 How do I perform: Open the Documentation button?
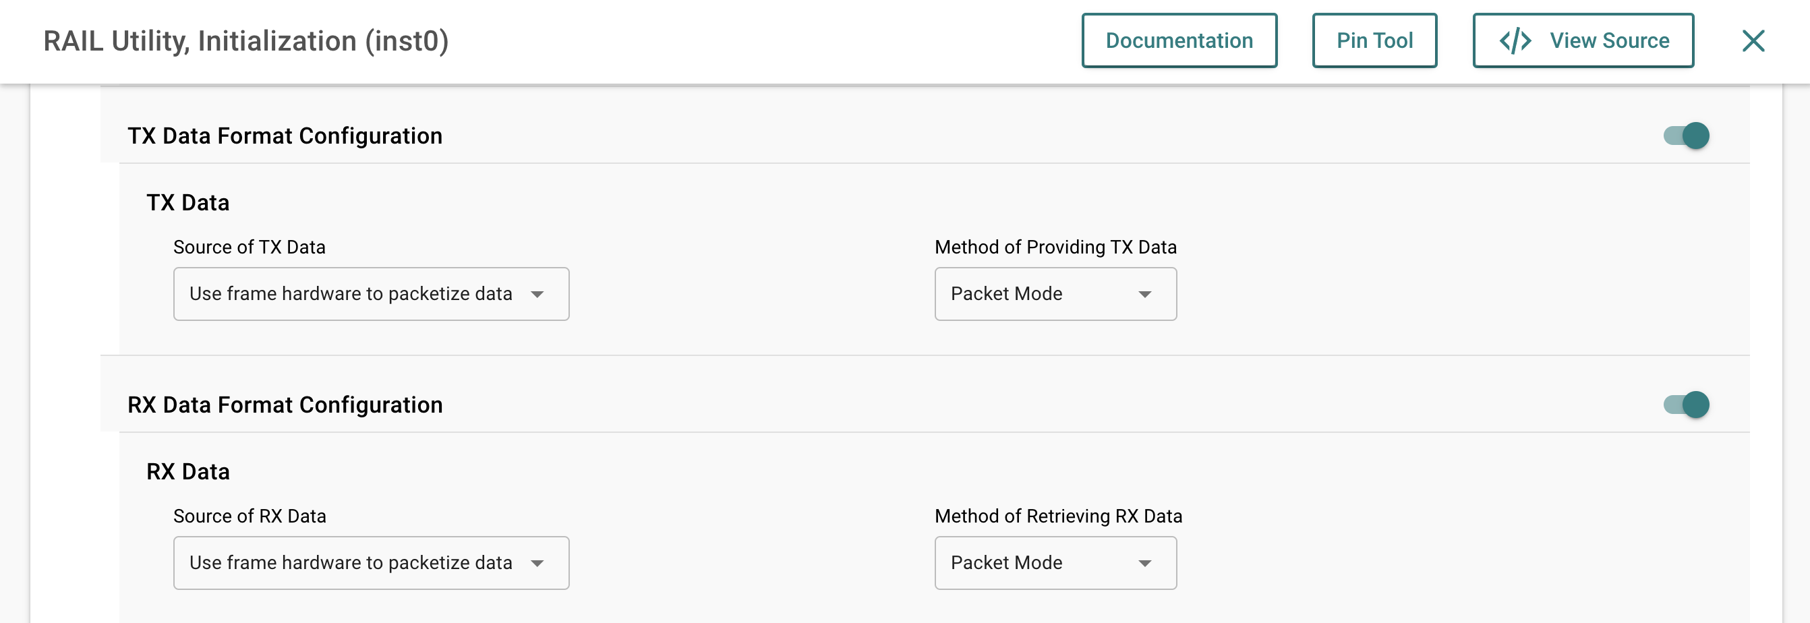click(x=1179, y=40)
